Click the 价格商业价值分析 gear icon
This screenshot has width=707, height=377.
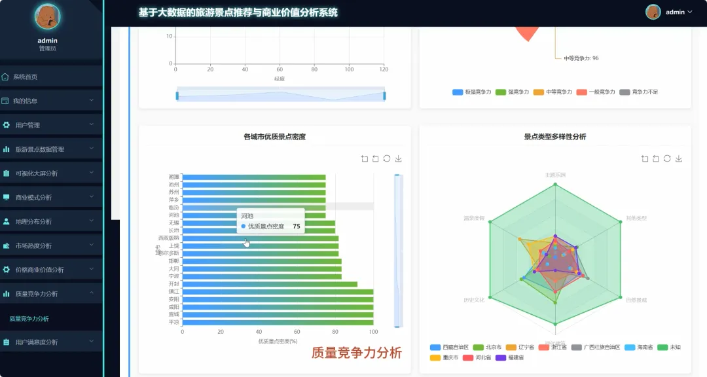(7, 270)
